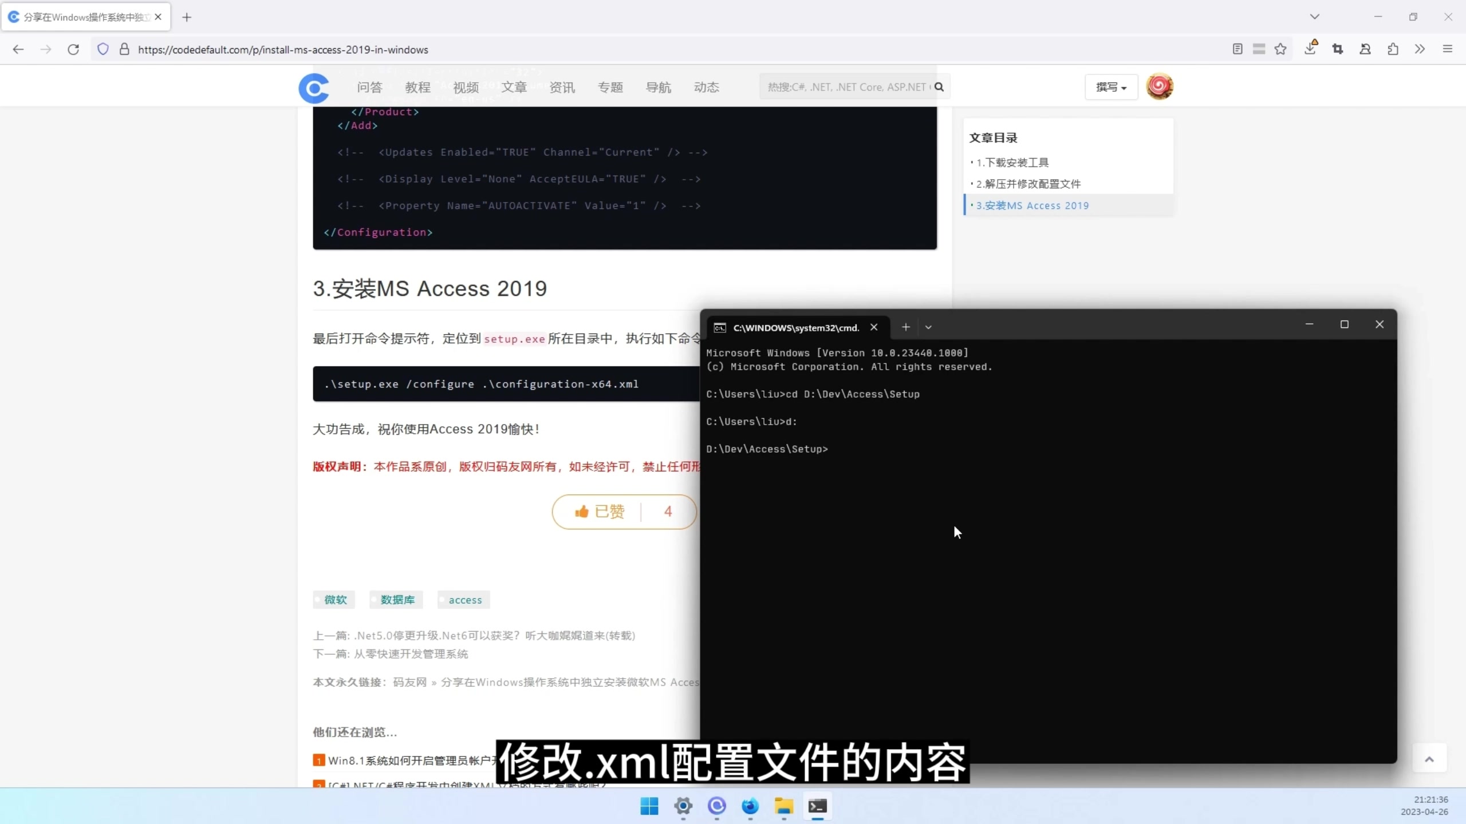Open 问答 in the site navigation
This screenshot has height=824, width=1466.
(369, 87)
